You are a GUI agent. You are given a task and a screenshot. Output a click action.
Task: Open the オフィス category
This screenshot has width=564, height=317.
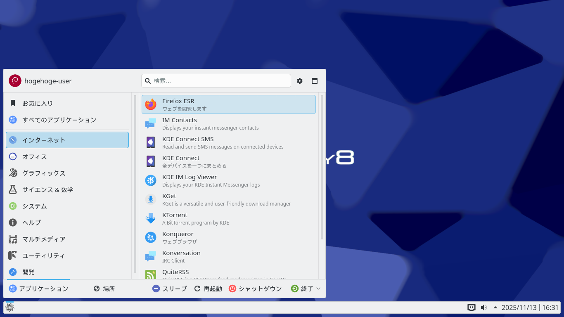pyautogui.click(x=67, y=156)
